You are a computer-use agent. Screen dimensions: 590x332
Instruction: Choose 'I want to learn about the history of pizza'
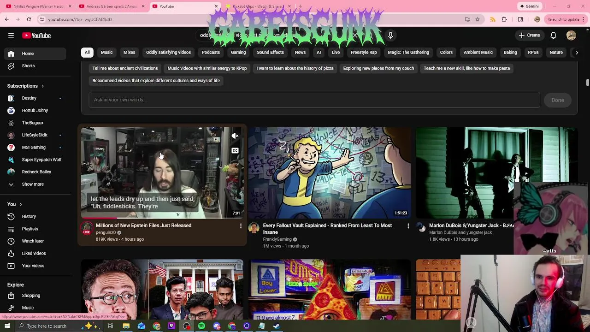click(295, 68)
